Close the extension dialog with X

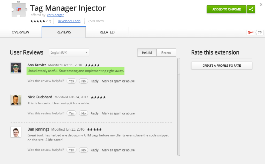click(x=261, y=4)
